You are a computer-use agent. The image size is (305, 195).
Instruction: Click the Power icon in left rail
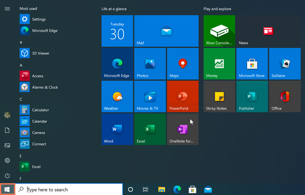coord(7,176)
